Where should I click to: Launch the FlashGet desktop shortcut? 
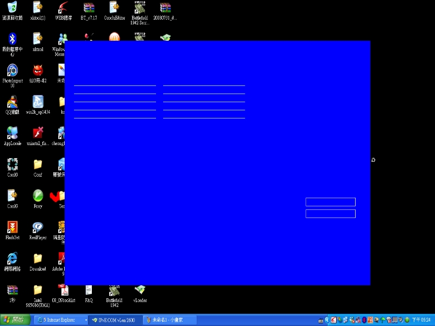tap(12, 227)
